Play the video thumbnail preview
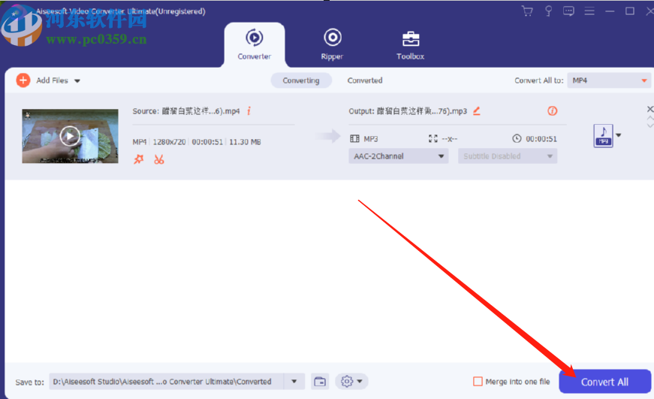The image size is (654, 399). (70, 136)
